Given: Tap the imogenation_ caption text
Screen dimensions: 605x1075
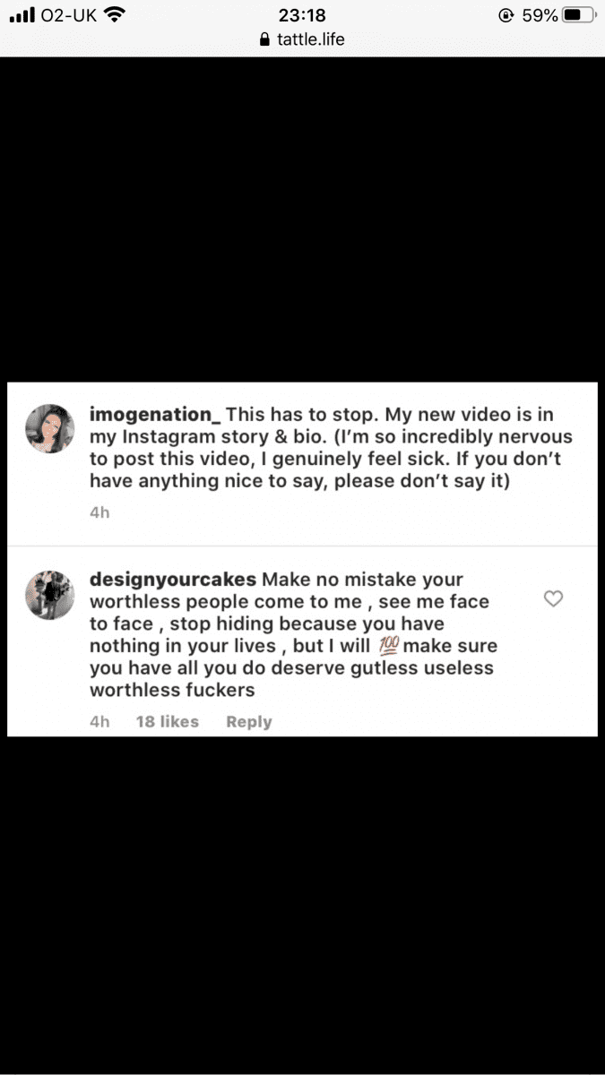Looking at the screenshot, I should tap(331, 449).
